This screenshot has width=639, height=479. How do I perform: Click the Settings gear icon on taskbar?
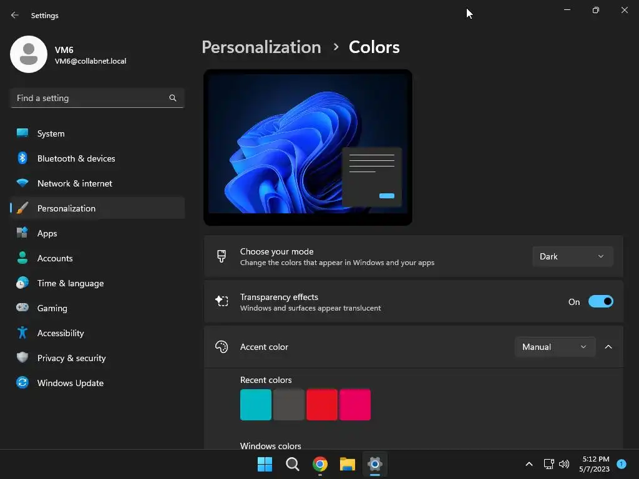(375, 464)
